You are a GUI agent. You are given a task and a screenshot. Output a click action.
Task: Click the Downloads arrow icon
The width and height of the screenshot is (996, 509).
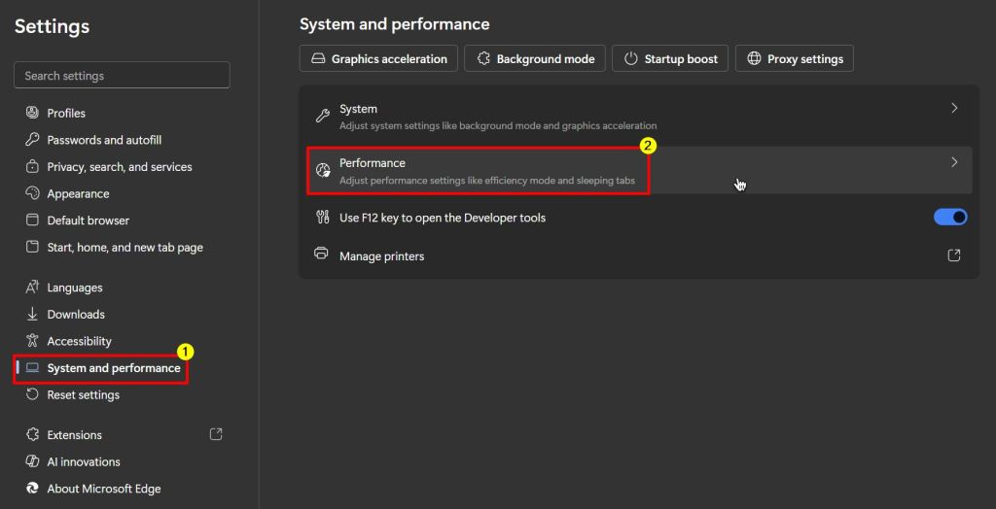pos(32,314)
